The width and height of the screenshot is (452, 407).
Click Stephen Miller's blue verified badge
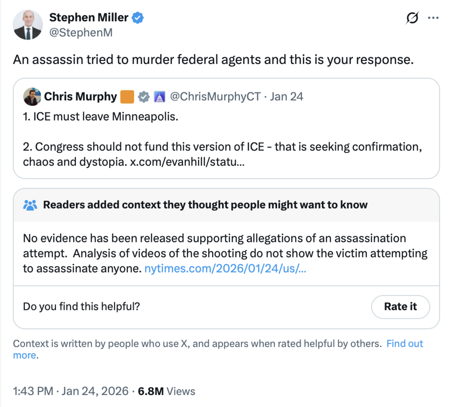pyautogui.click(x=138, y=17)
